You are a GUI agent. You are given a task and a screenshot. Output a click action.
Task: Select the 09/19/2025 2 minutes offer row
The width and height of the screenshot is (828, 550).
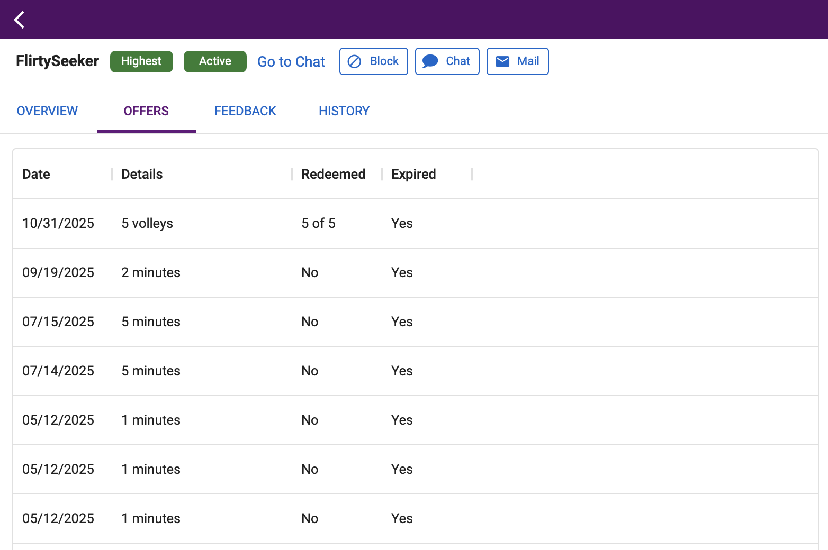(416, 273)
